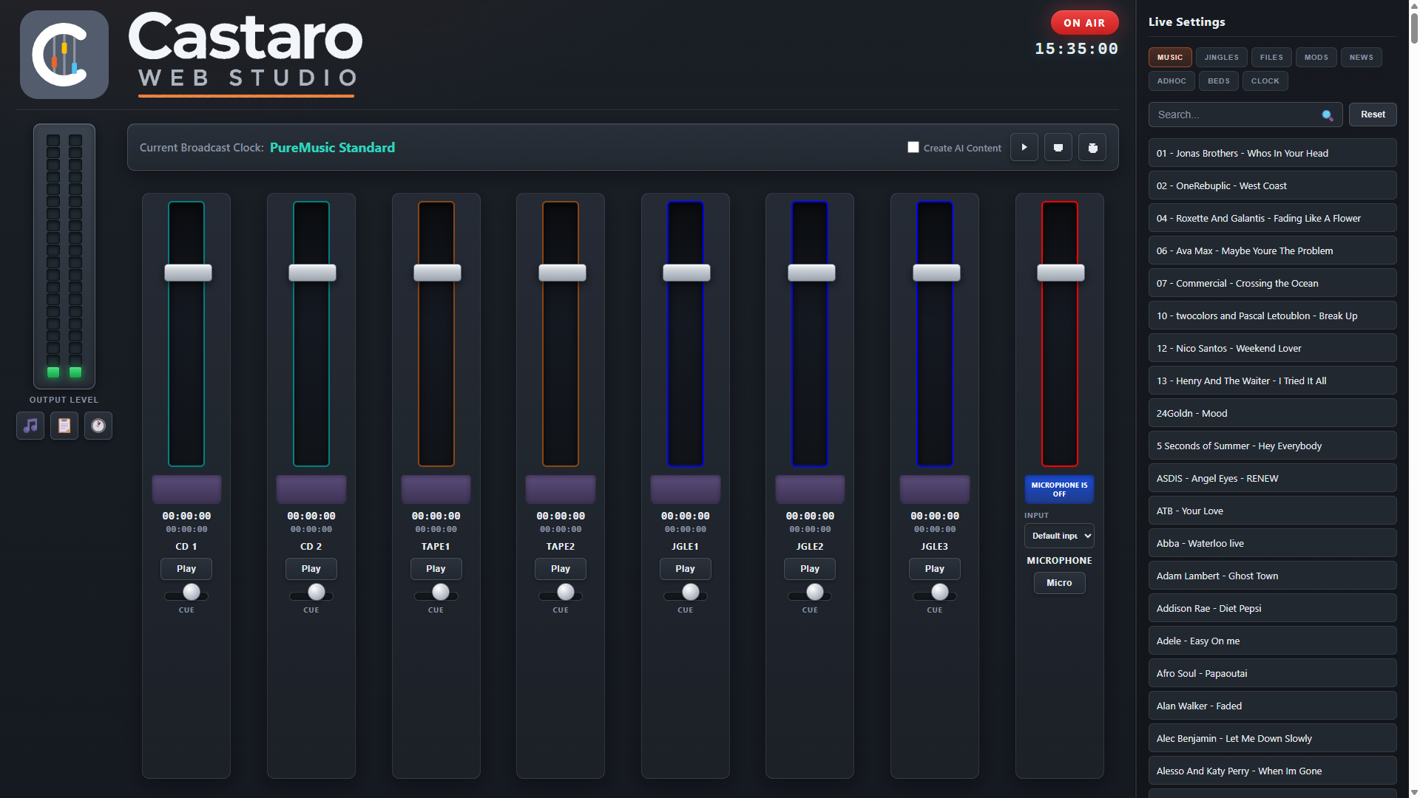
Task: Switch to the MUSIC tab
Action: pyautogui.click(x=1170, y=57)
